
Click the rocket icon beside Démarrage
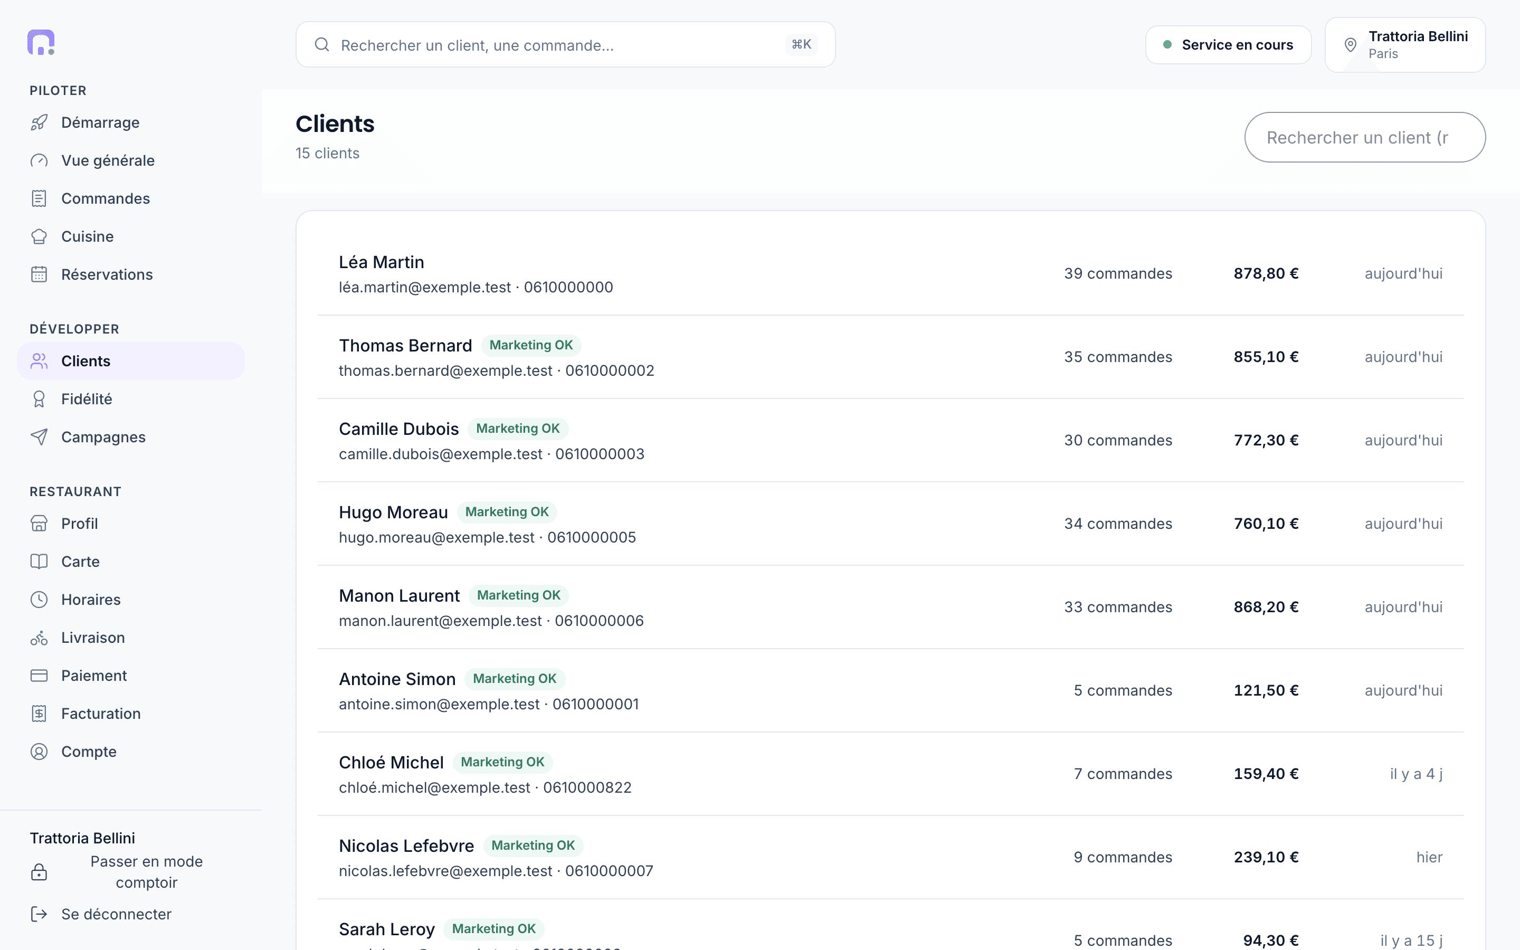tap(39, 122)
